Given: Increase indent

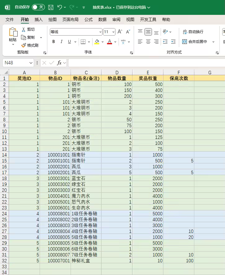Looking at the screenshot, I should [173, 42].
